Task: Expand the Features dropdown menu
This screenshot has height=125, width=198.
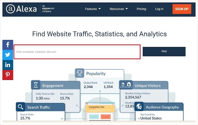Action: (x=93, y=9)
